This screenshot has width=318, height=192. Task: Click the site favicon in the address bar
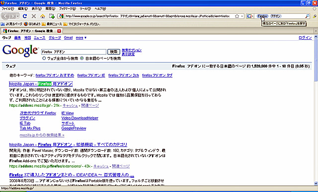(x=62, y=16)
